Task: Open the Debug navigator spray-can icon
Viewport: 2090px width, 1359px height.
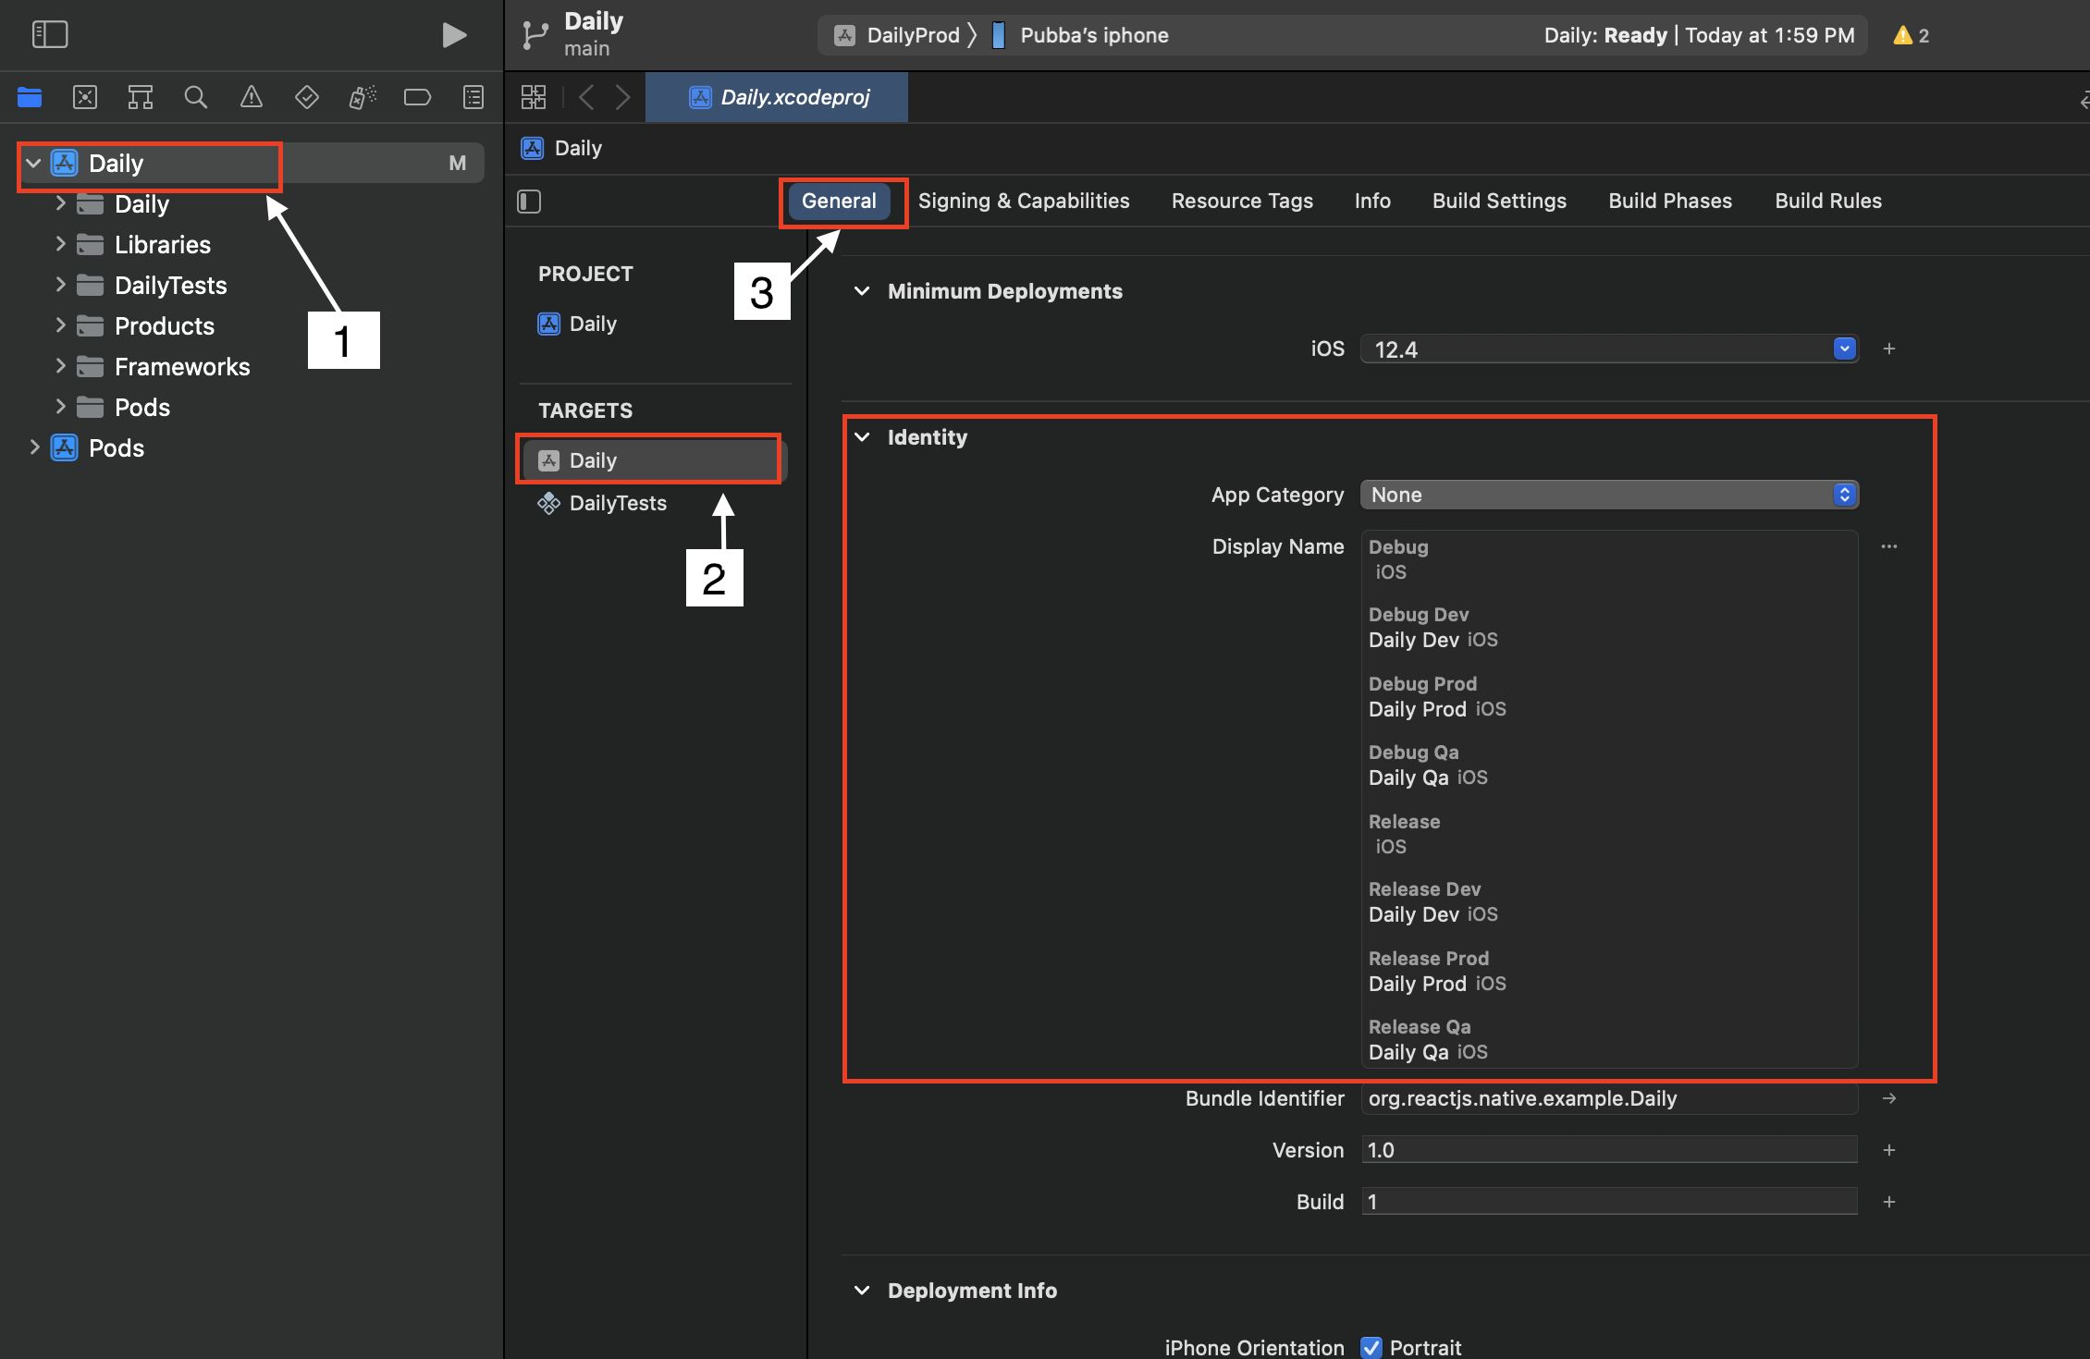Action: (x=362, y=96)
